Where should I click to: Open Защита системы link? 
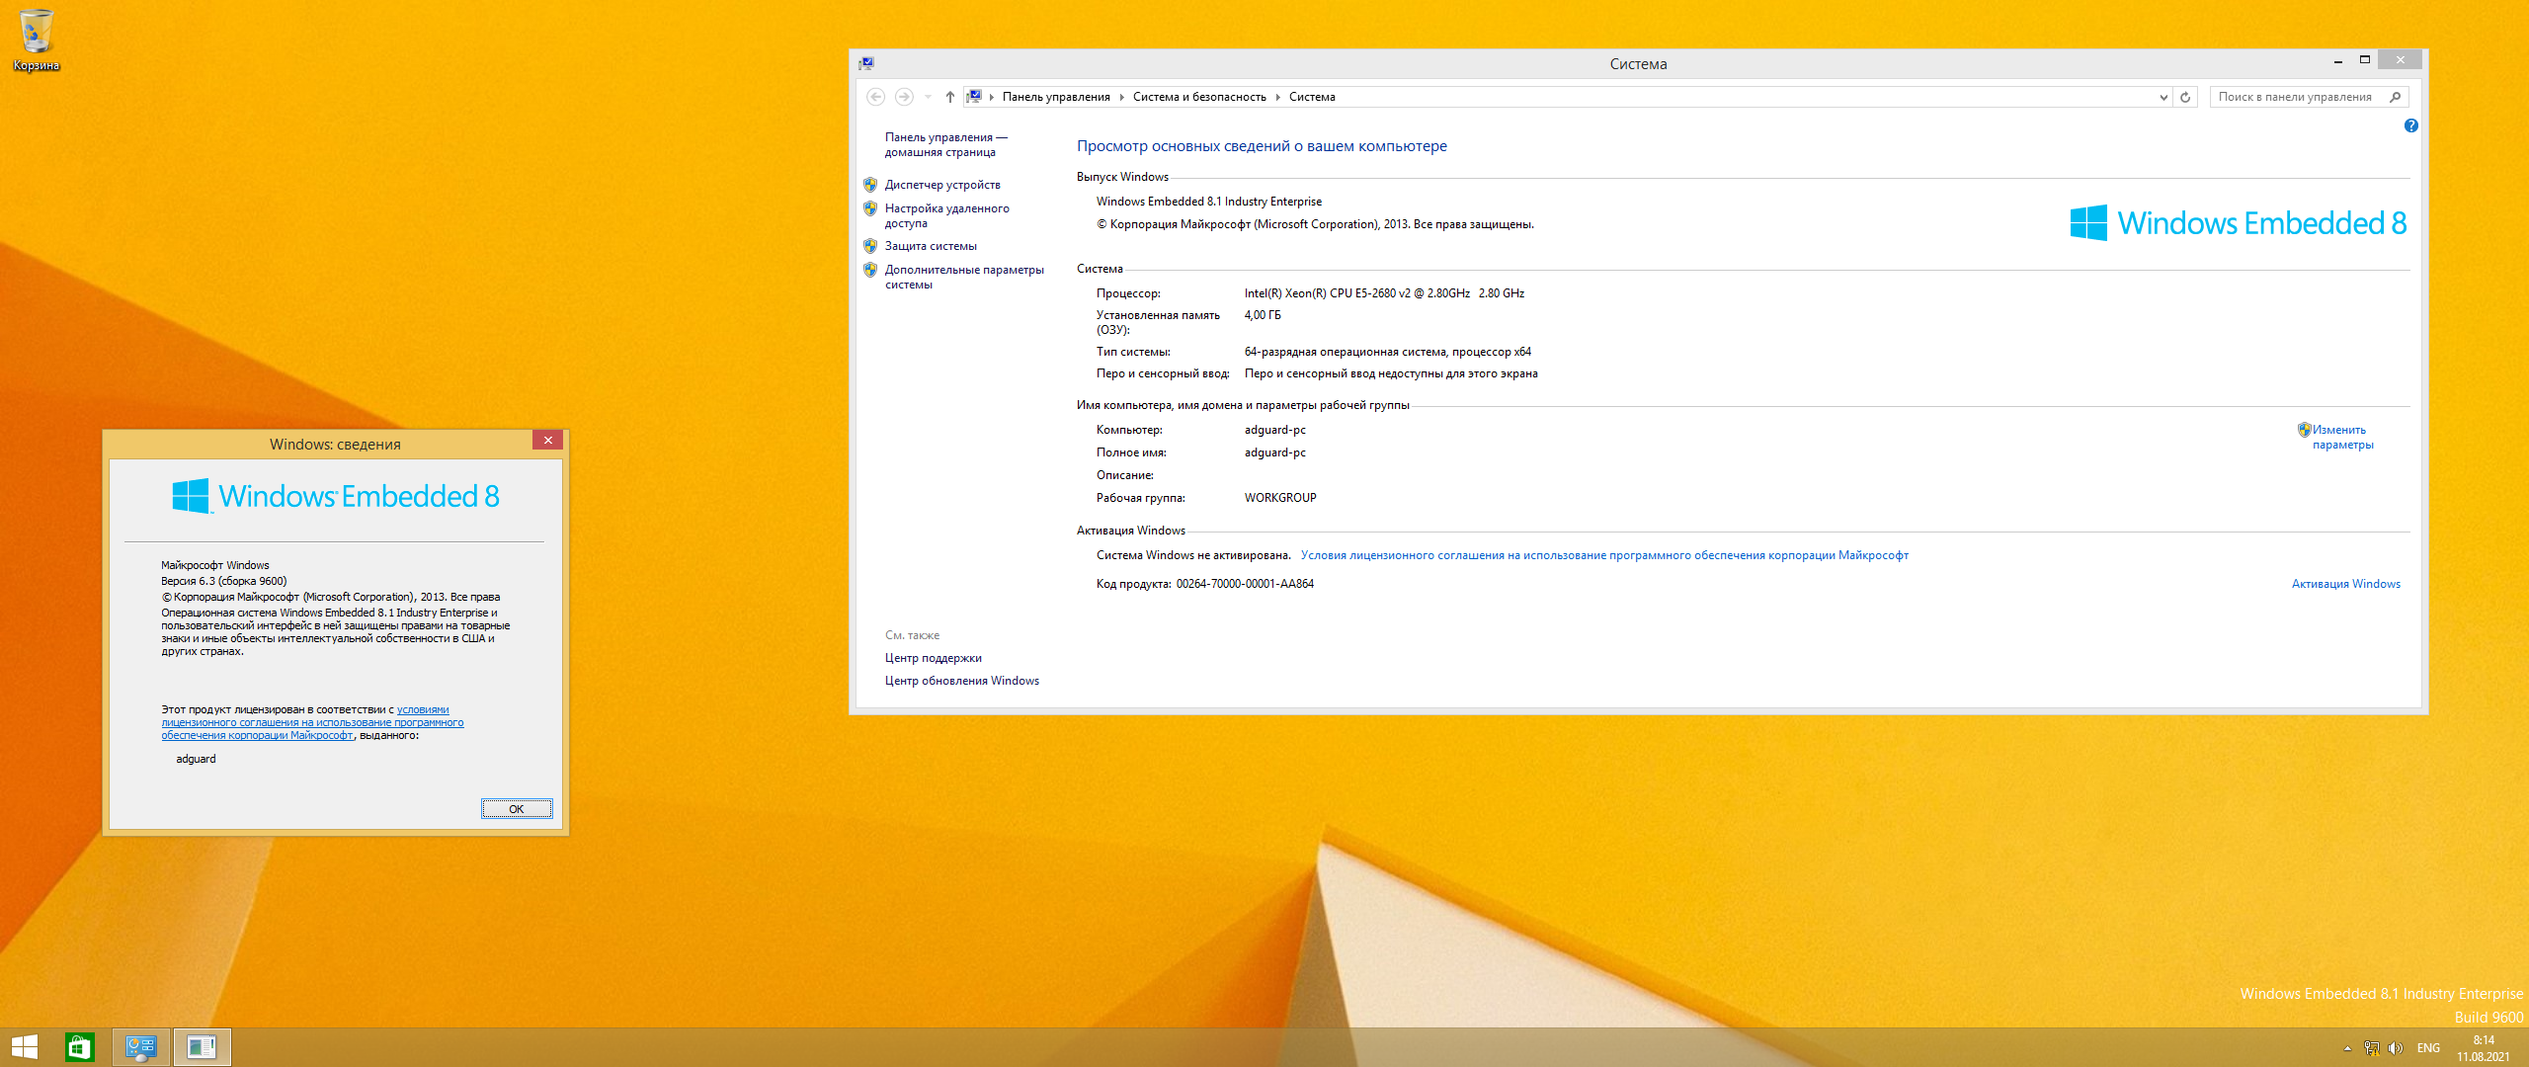click(931, 246)
